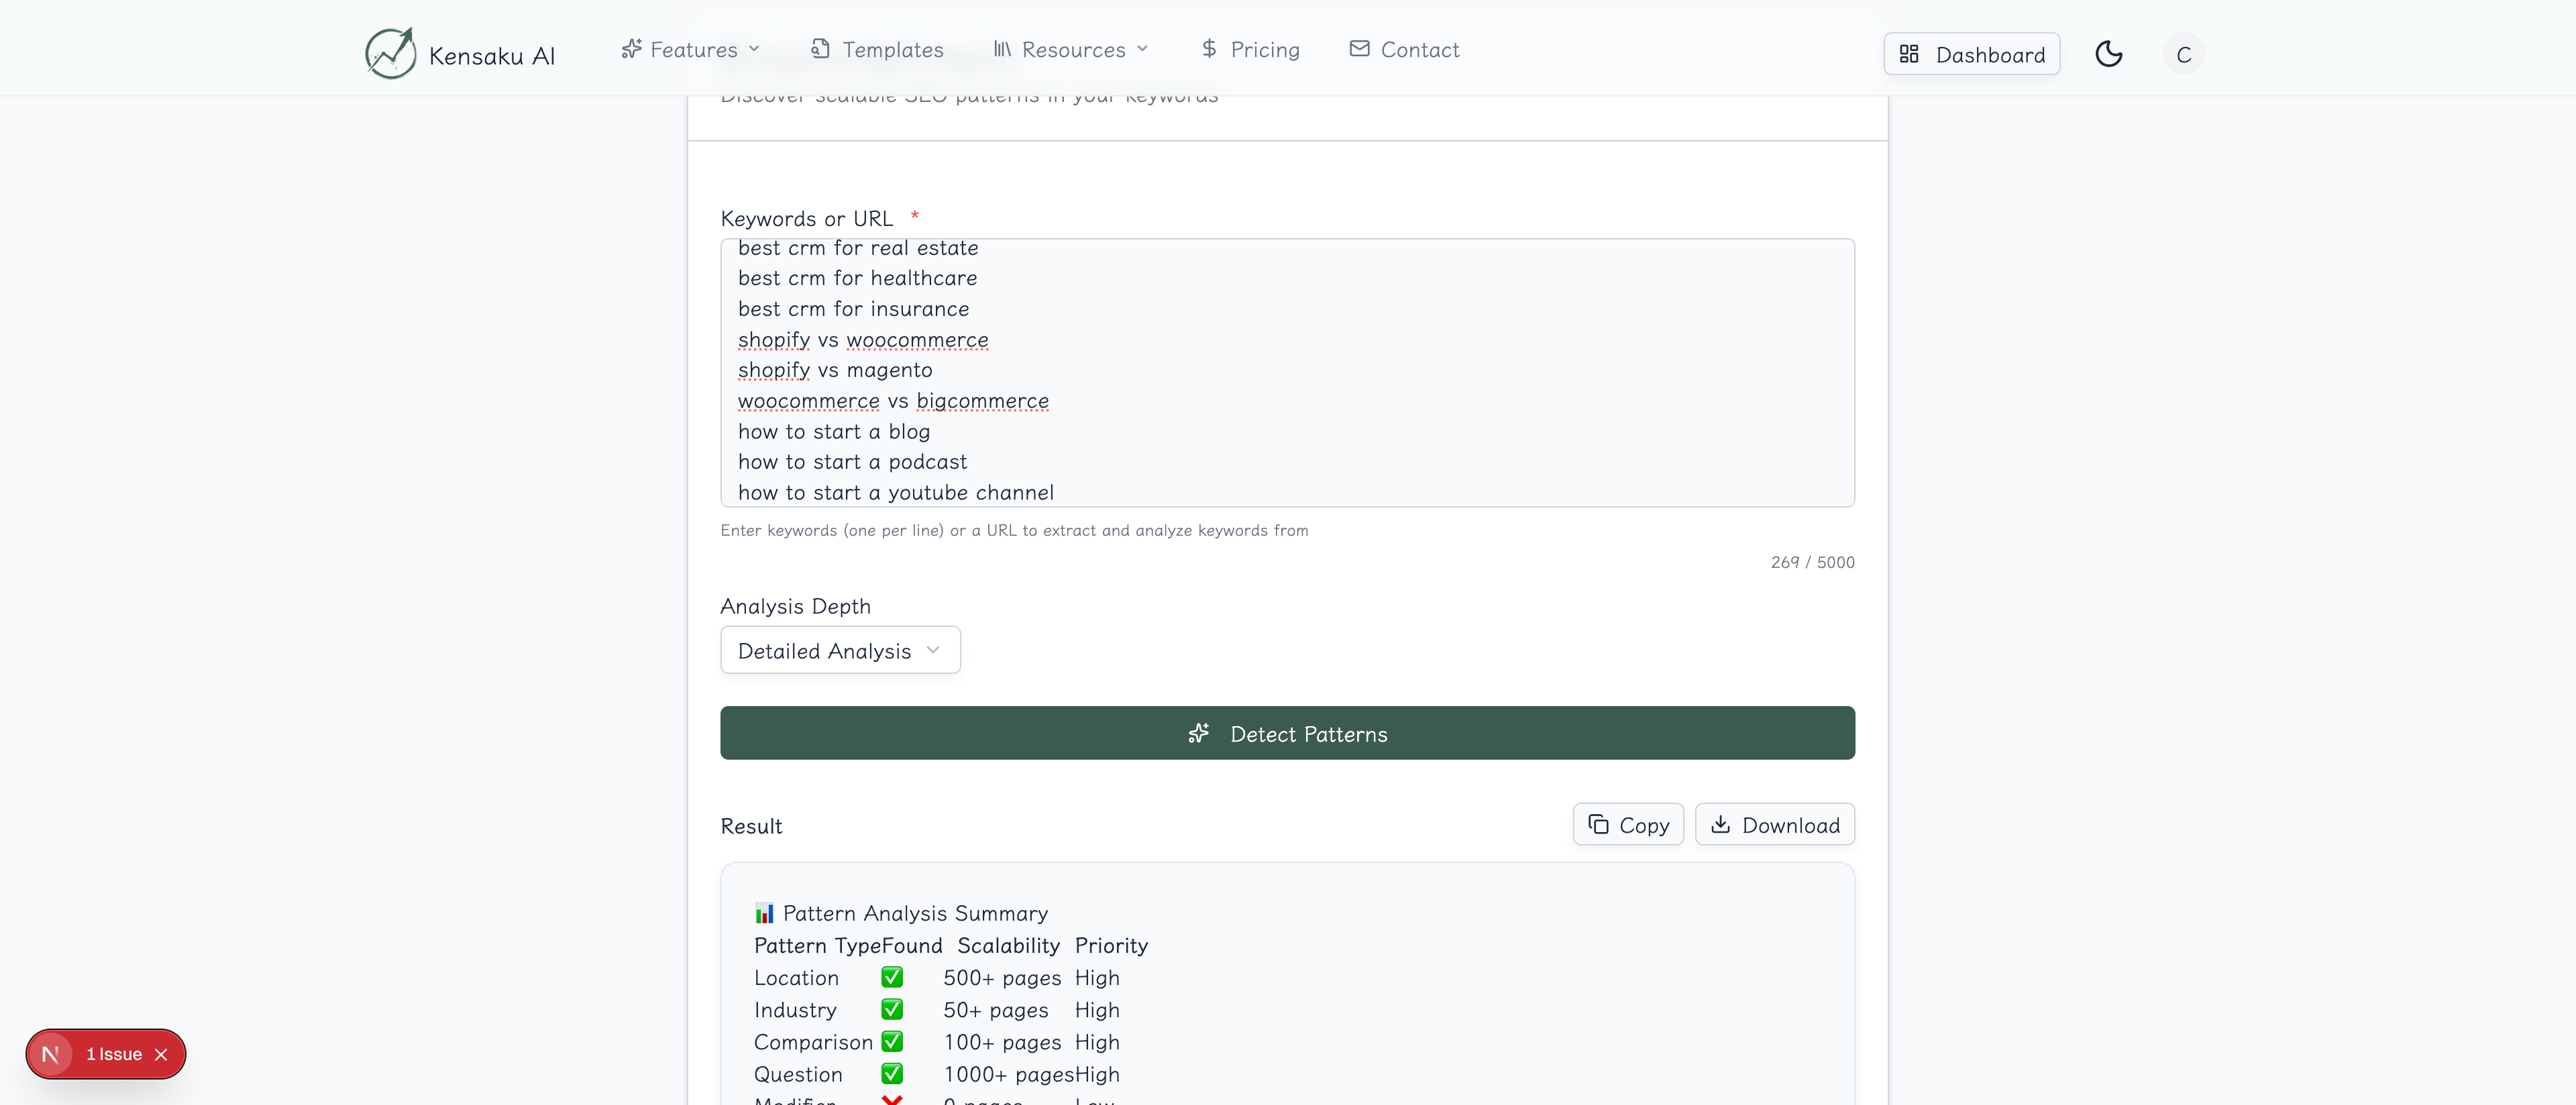Click the sparkle icon beside Features
Image resolution: width=2576 pixels, height=1105 pixels.
click(631, 49)
